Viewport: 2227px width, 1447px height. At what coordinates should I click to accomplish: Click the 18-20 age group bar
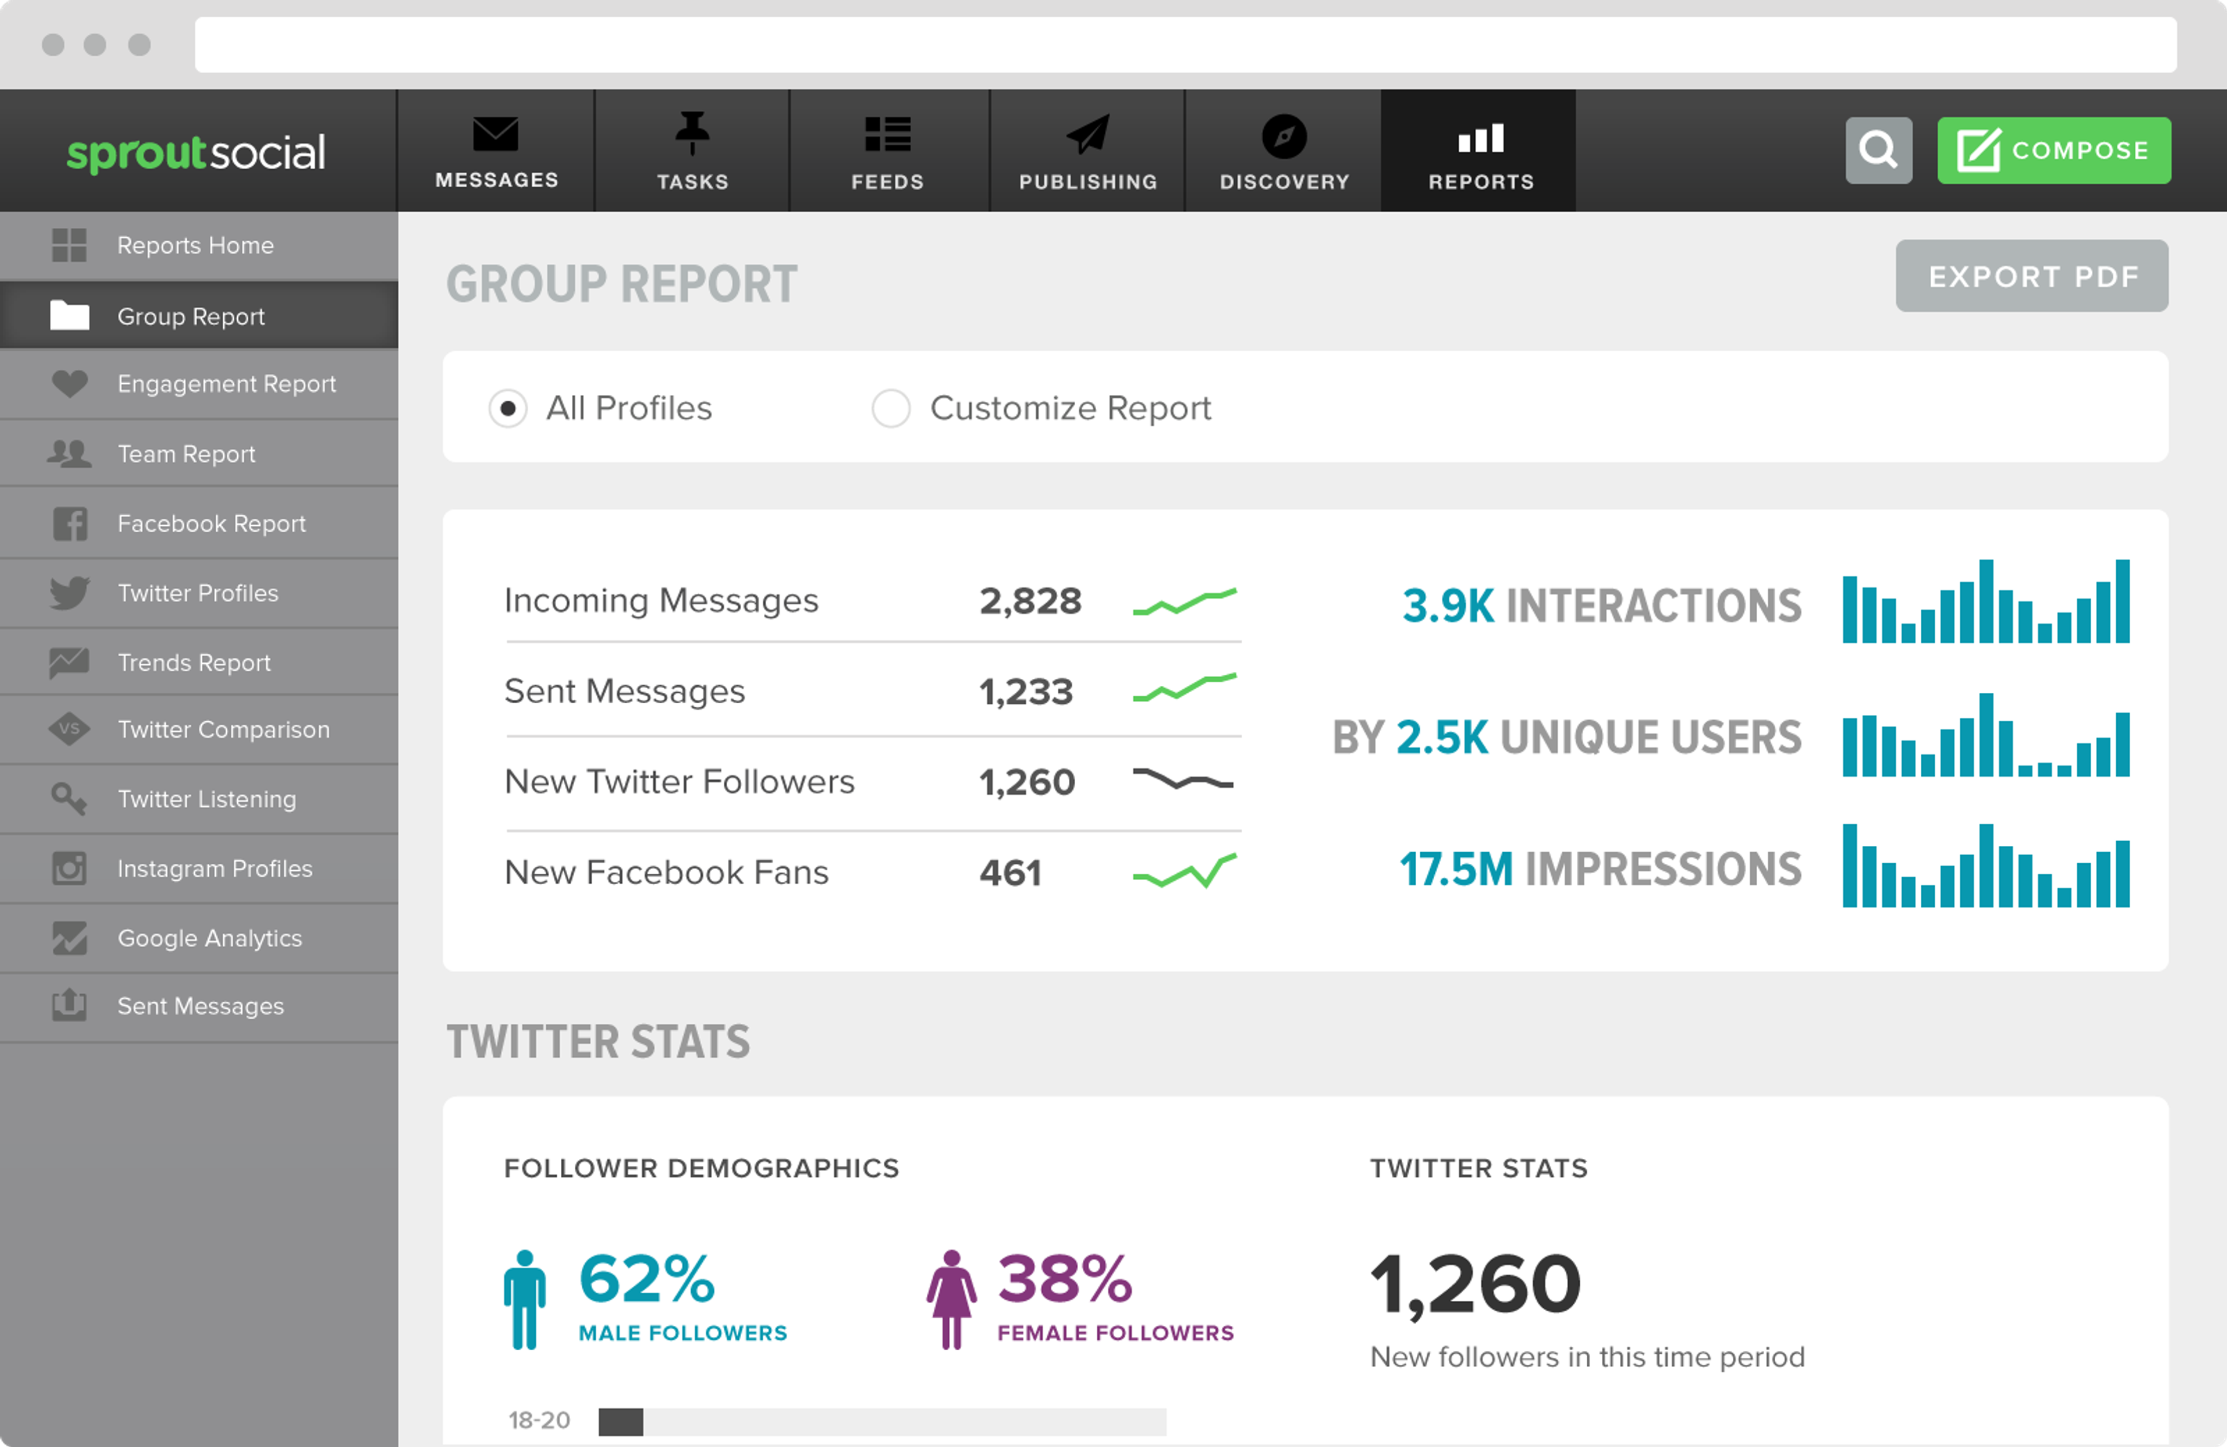coord(882,1421)
